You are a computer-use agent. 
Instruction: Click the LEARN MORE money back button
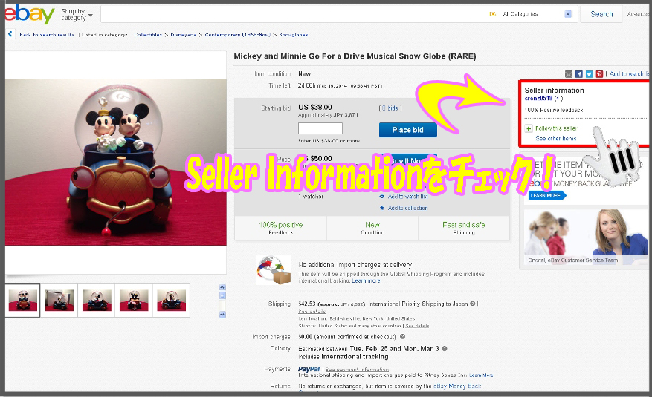coord(546,195)
